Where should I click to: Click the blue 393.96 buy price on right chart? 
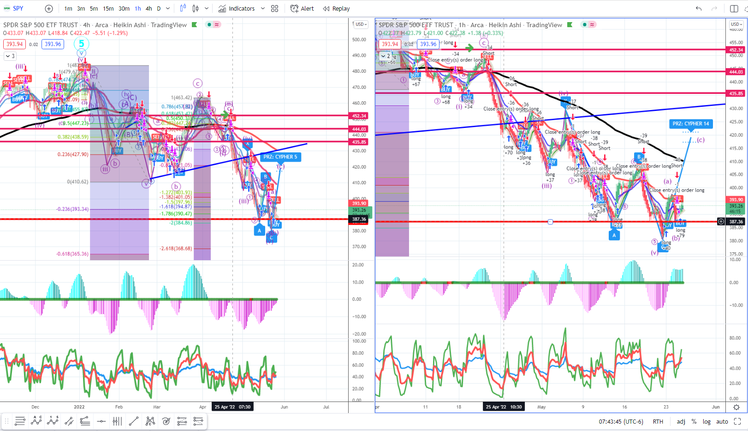(x=428, y=44)
